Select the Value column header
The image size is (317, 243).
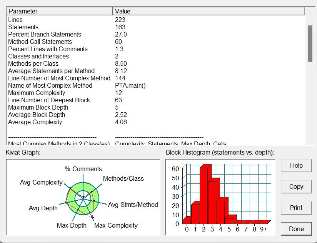point(209,11)
